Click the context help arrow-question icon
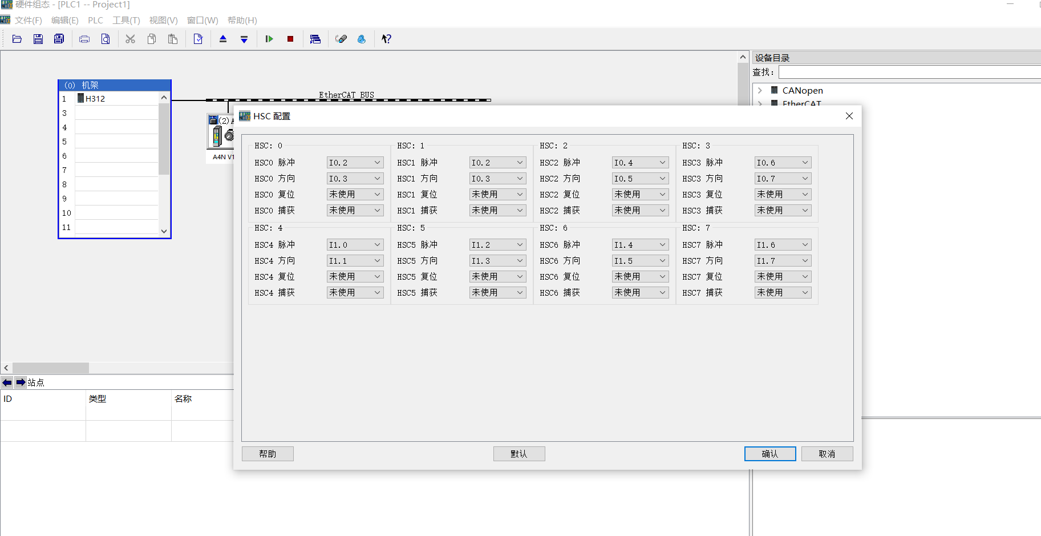Image resolution: width=1041 pixels, height=536 pixels. click(387, 39)
